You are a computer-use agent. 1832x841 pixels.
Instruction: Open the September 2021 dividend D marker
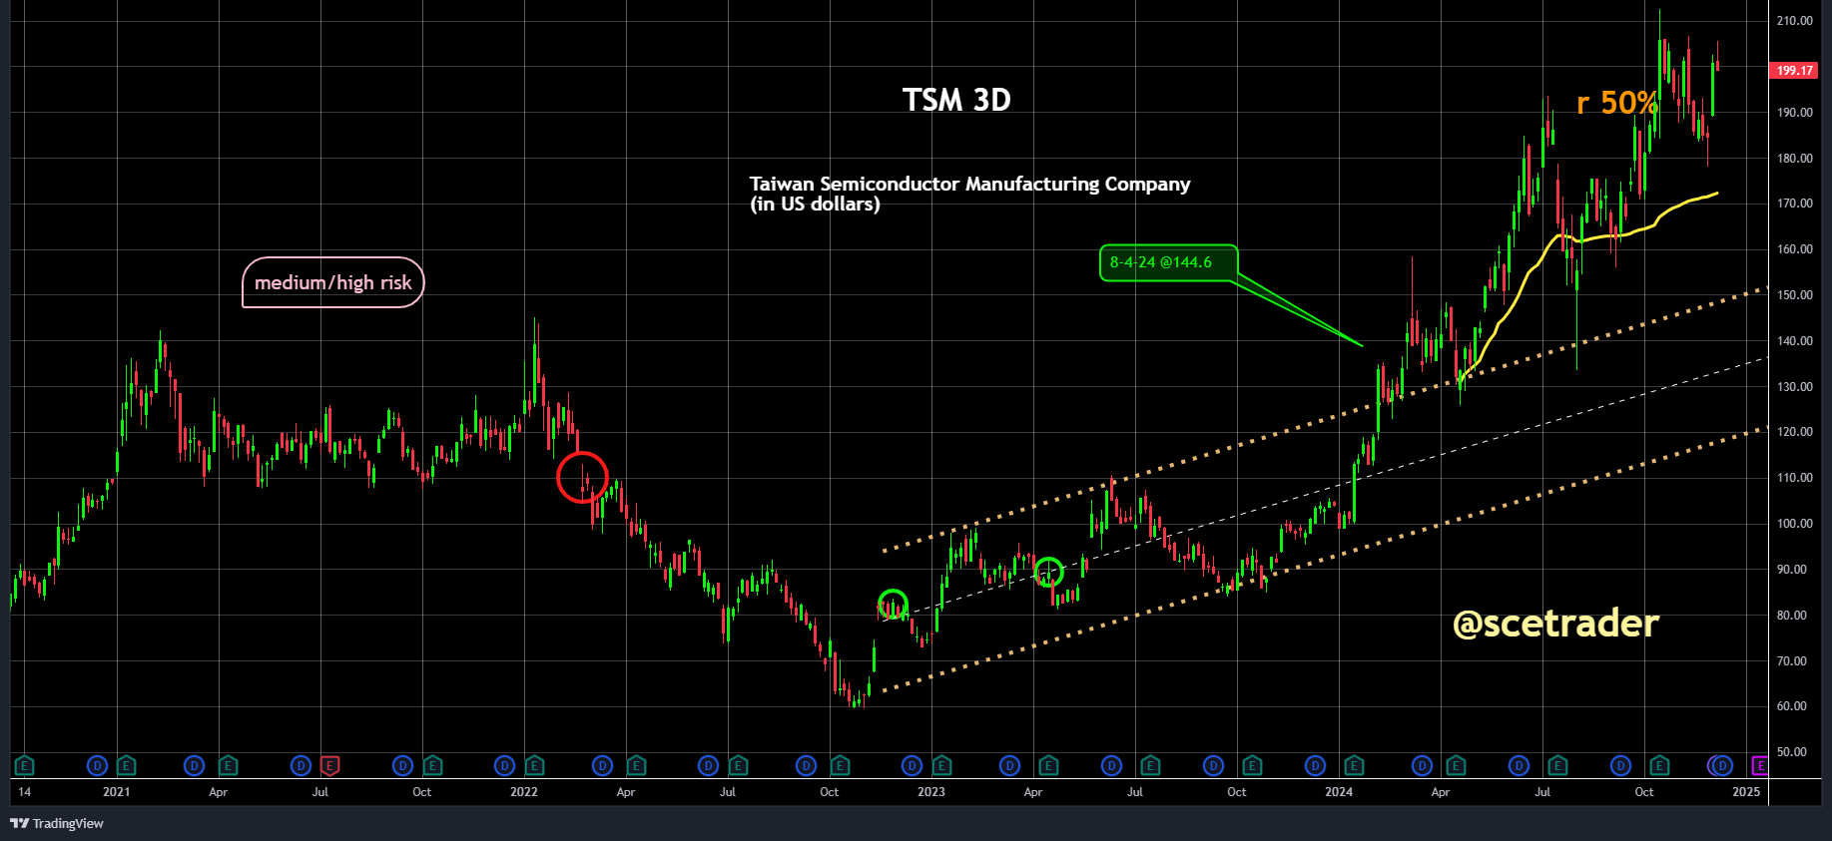(402, 766)
